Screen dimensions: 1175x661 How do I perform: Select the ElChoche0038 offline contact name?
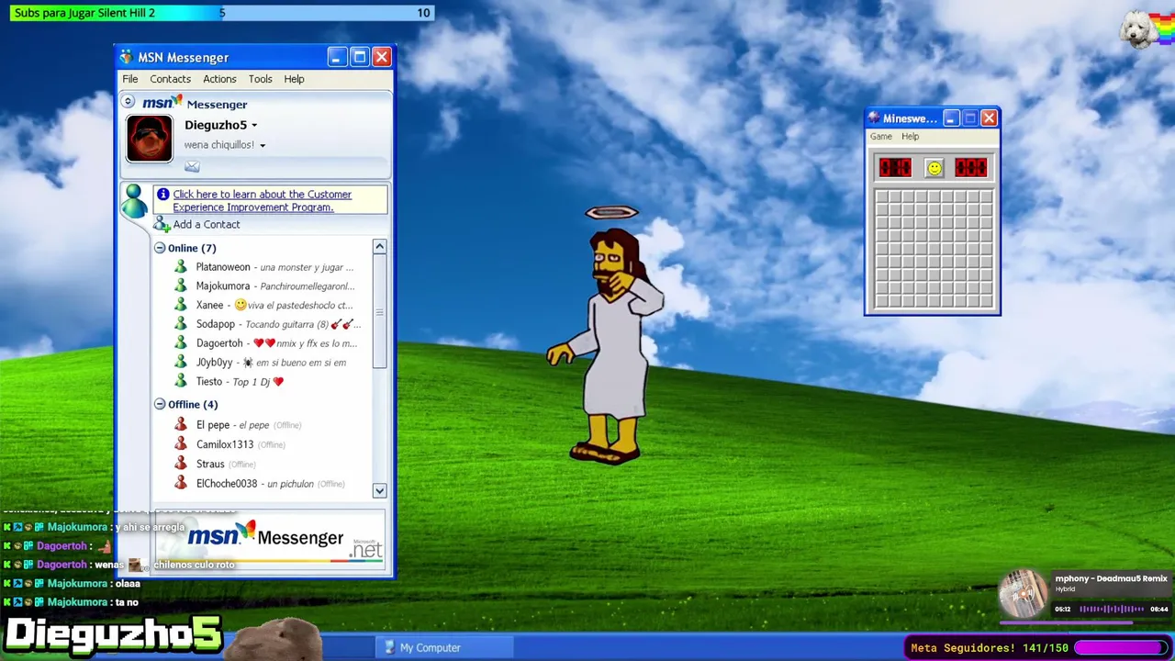point(227,484)
